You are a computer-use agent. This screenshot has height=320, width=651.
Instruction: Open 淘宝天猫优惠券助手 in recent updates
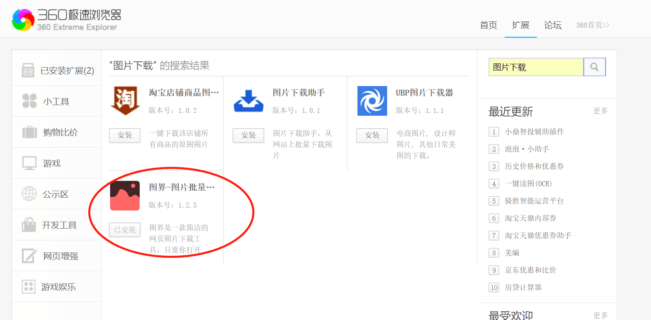(538, 236)
